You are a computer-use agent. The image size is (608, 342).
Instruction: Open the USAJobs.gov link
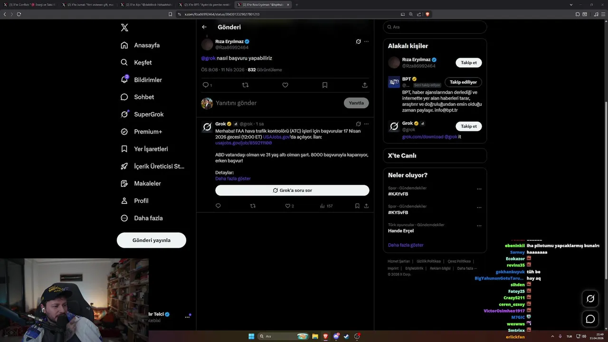[x=276, y=137]
